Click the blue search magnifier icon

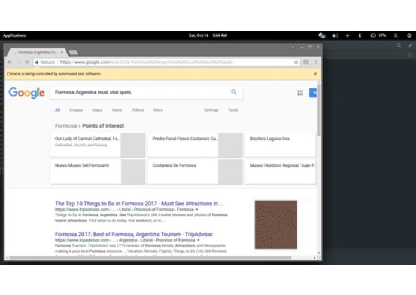pos(233,92)
